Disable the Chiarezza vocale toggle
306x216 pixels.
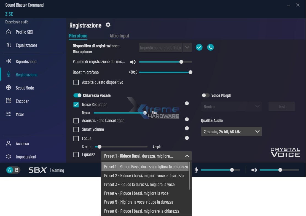pos(77,95)
